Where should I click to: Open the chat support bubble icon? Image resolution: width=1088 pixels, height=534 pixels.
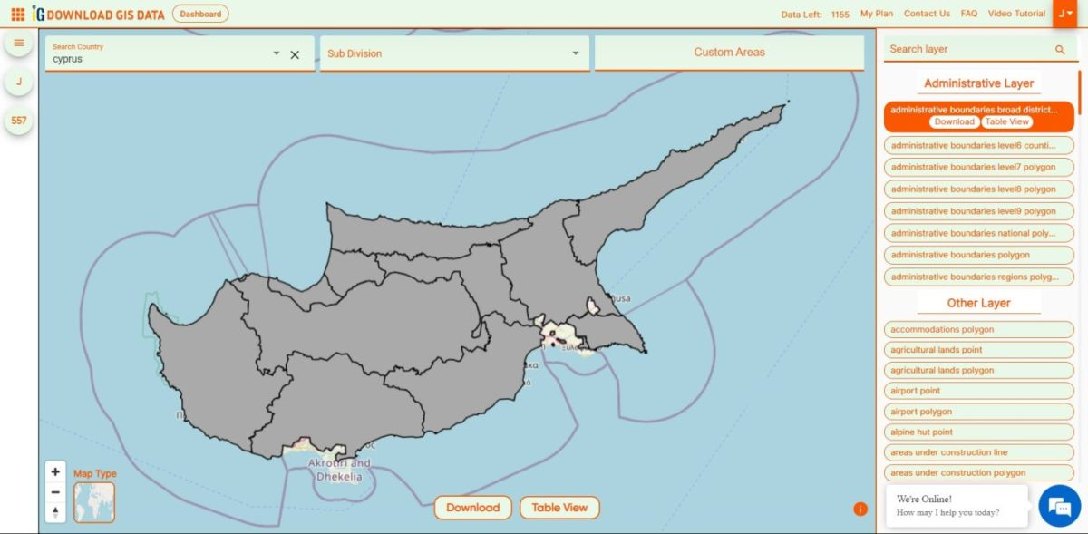click(1059, 506)
